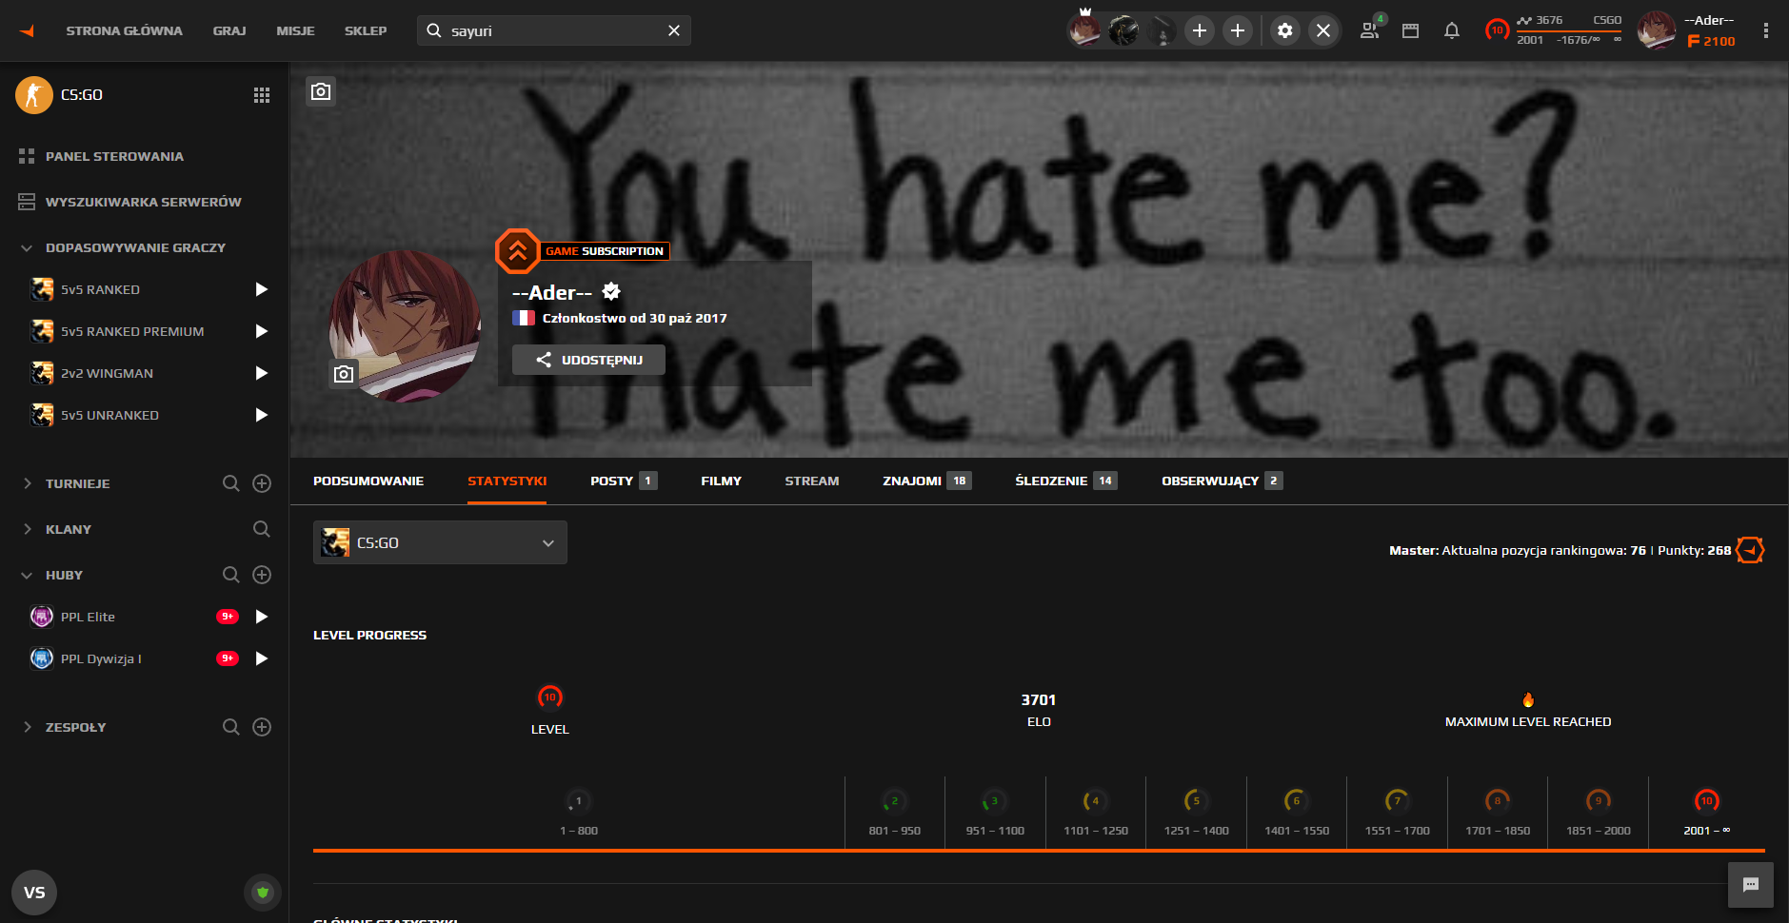Click the cover photo camera icon
This screenshot has width=1789, height=923.
[321, 91]
